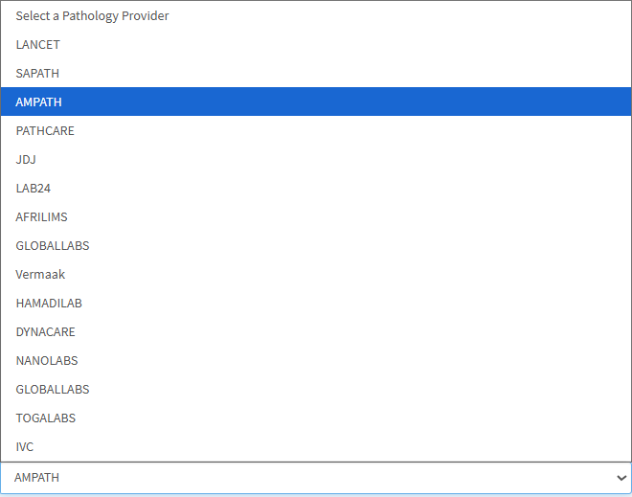
Task: Click the 'Select a Pathology Provider' placeholder
Action: click(92, 15)
